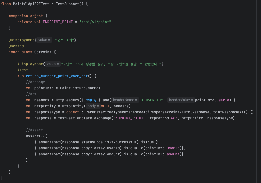Screen dimensions: 261x183
Task: Click the class name PointV1ApiE2ETest
Action: coord(31,4)
